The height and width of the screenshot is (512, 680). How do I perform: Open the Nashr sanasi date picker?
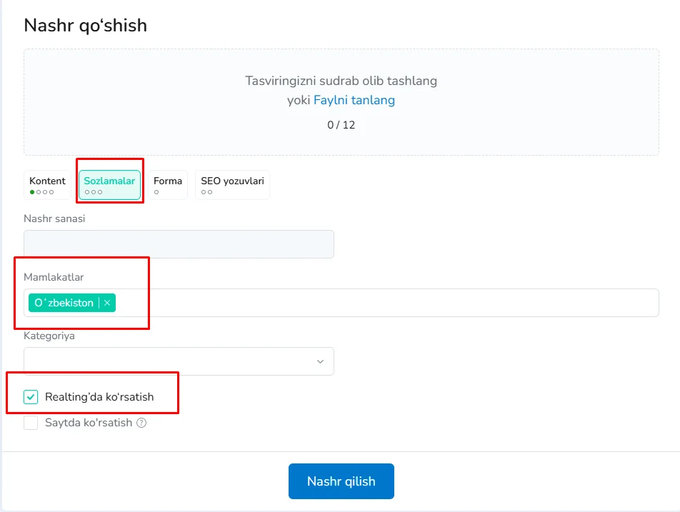pos(179,244)
